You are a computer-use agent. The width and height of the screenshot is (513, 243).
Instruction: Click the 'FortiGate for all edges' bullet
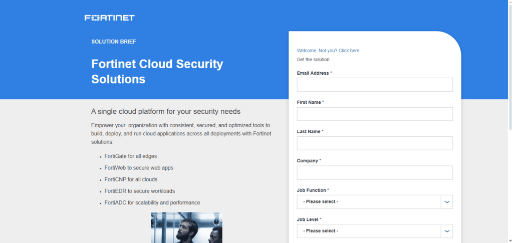[131, 156]
